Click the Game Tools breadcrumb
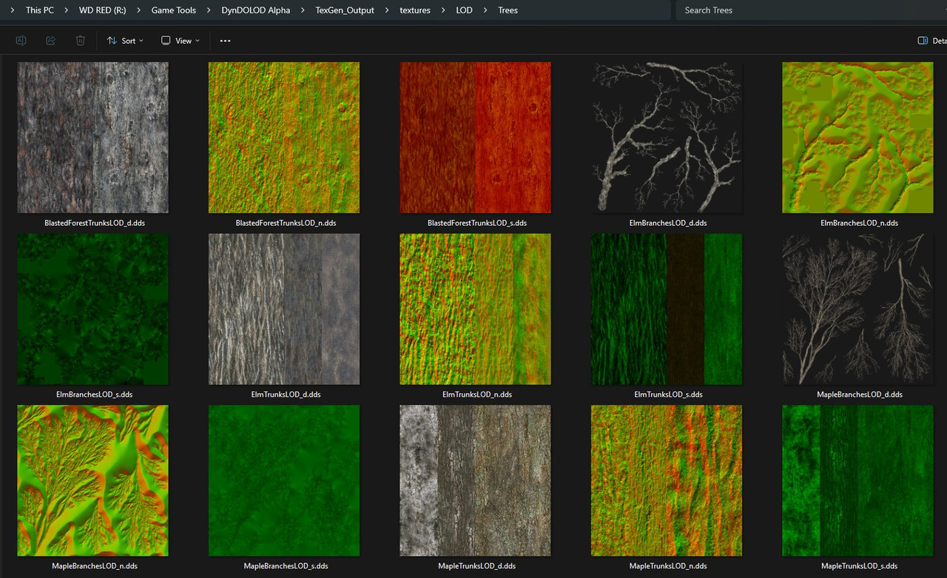The height and width of the screenshot is (578, 947). pos(173,10)
